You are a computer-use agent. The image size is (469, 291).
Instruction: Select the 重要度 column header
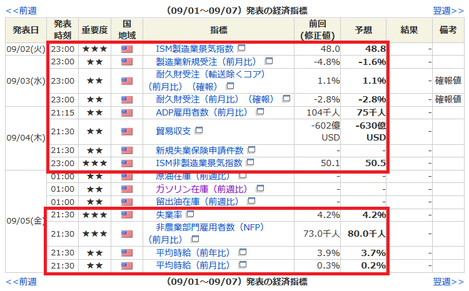(x=94, y=30)
